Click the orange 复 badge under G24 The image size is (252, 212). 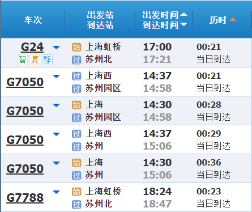coord(35,60)
